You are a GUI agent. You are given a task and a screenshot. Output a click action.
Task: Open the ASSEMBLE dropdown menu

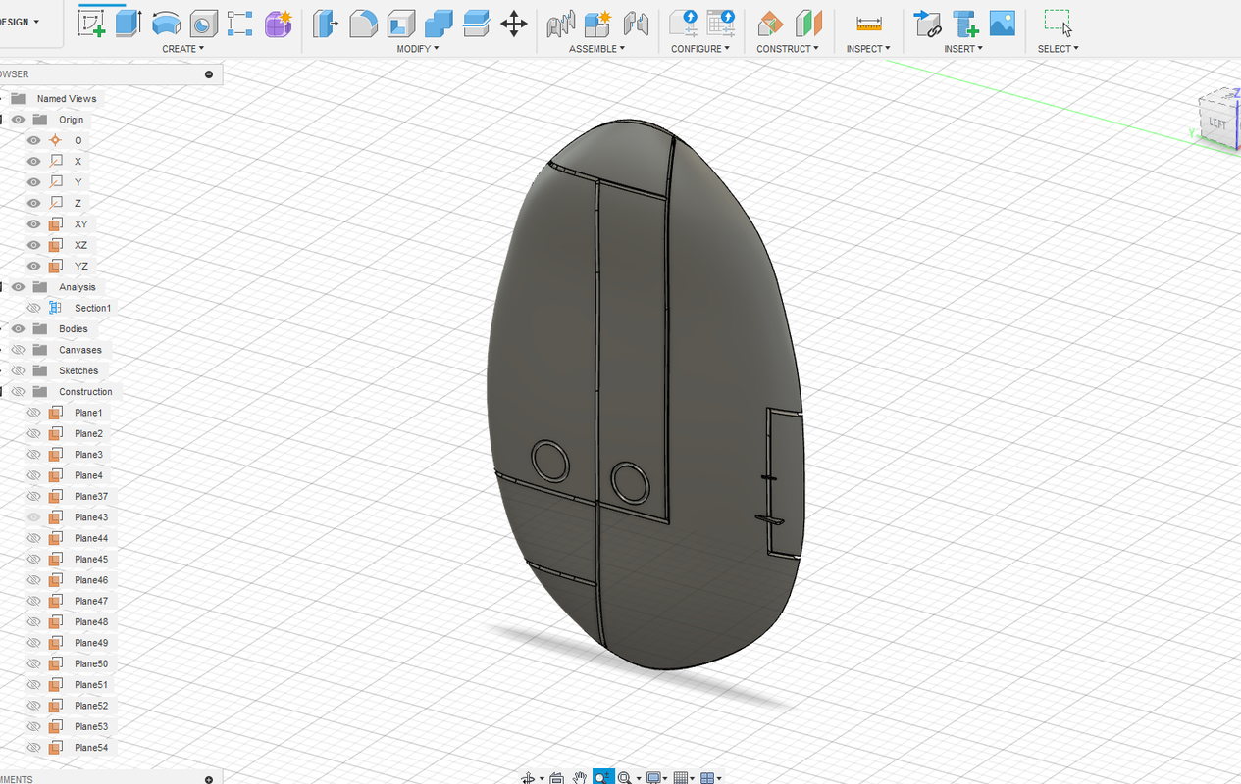[596, 48]
